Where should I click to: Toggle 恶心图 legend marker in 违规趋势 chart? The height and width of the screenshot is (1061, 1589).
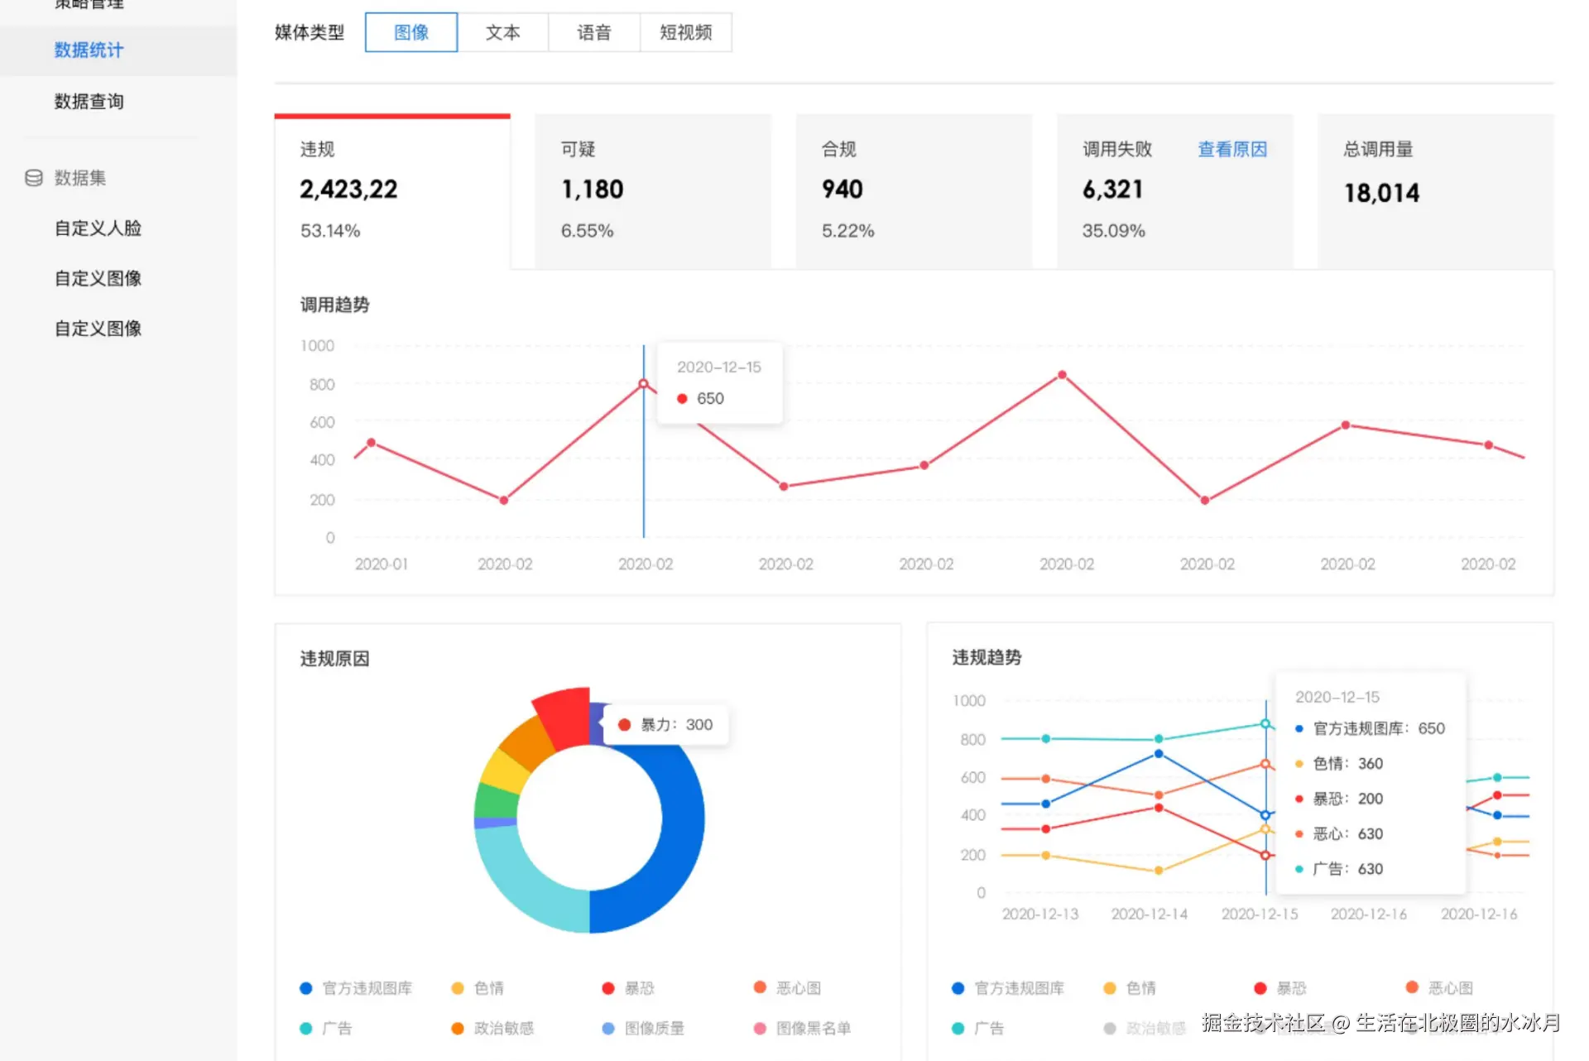coord(1412,987)
